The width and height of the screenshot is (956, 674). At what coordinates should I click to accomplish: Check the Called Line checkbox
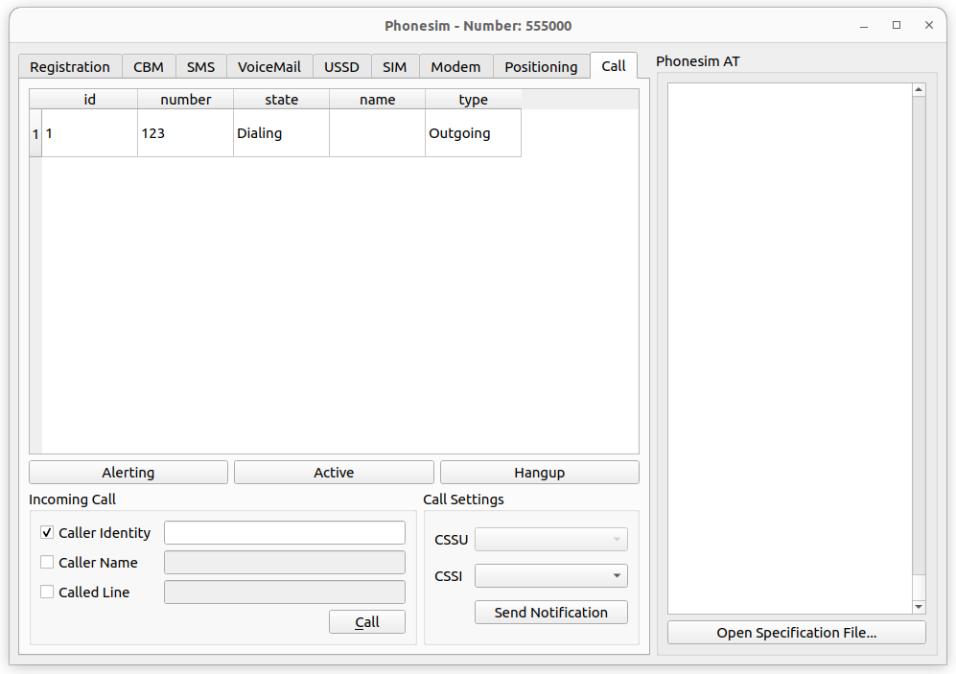(x=47, y=592)
